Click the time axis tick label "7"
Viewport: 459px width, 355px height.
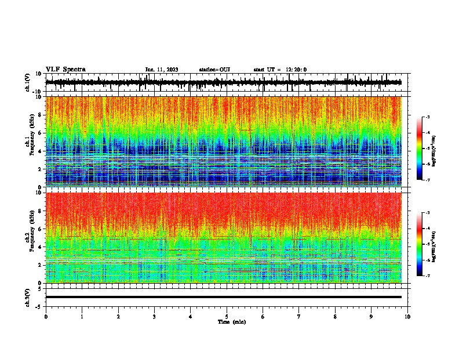click(299, 317)
